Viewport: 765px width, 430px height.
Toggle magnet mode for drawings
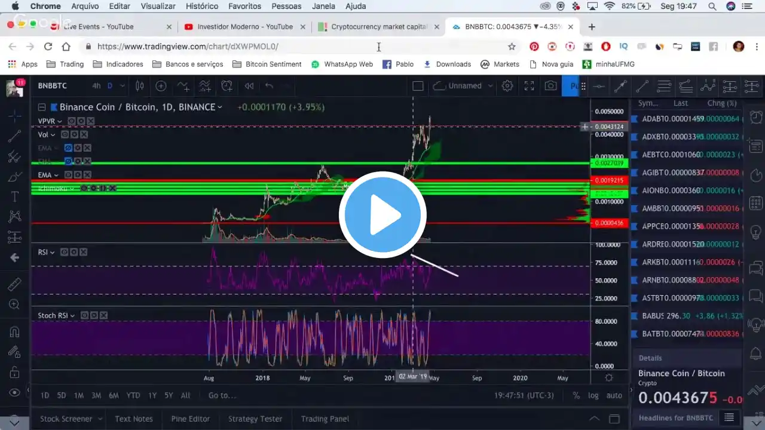(14, 331)
